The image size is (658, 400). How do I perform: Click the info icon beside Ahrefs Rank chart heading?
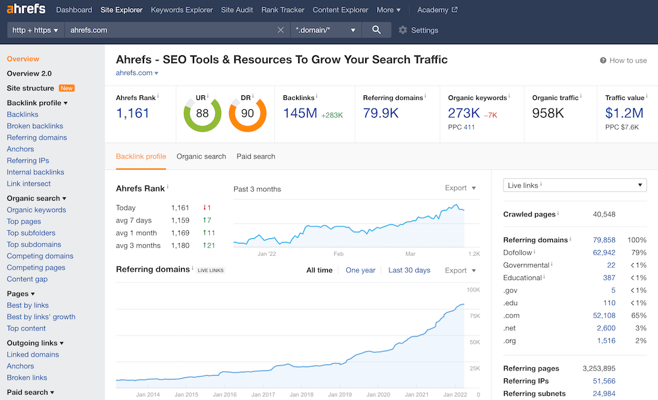168,186
